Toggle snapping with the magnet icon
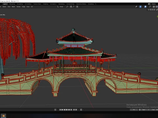This screenshot has width=158, height=118. 71,7
